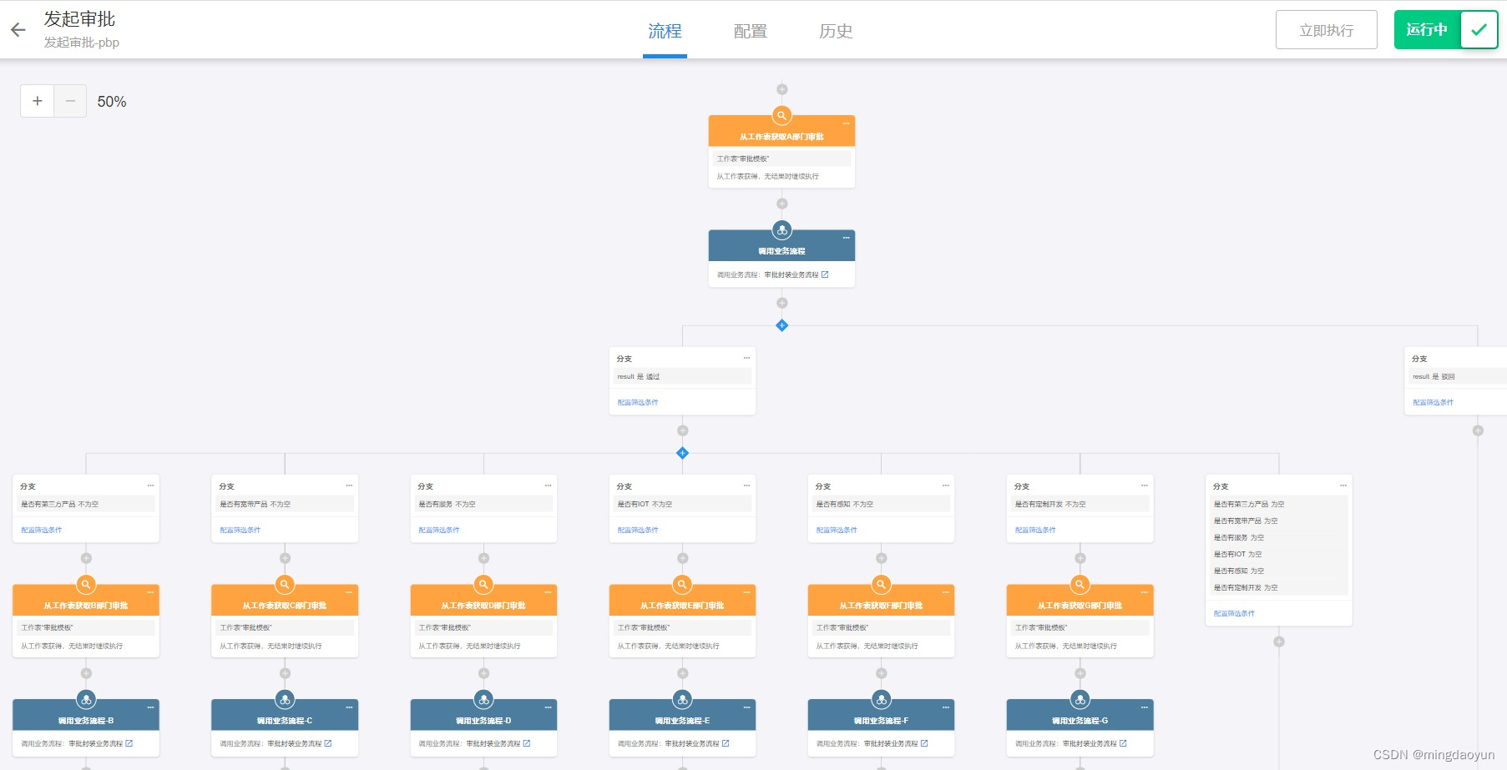Add node below 是否有第三方产品 不为空 branch

(x=86, y=558)
